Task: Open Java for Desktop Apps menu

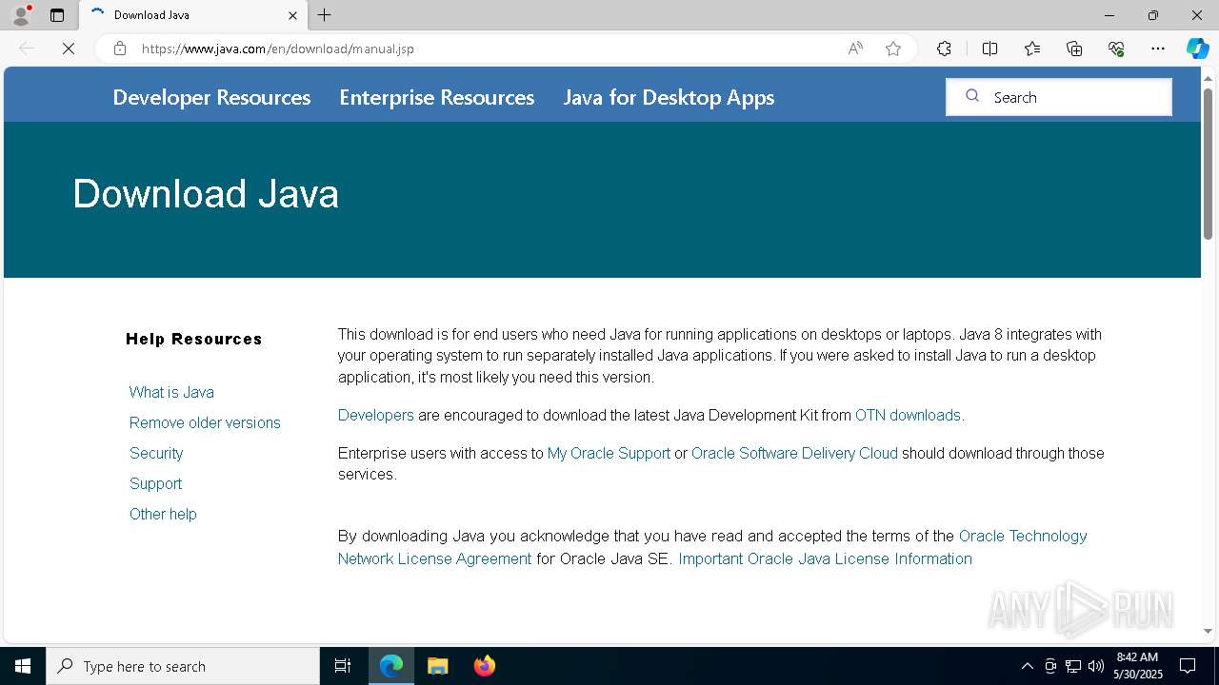Action: click(669, 97)
